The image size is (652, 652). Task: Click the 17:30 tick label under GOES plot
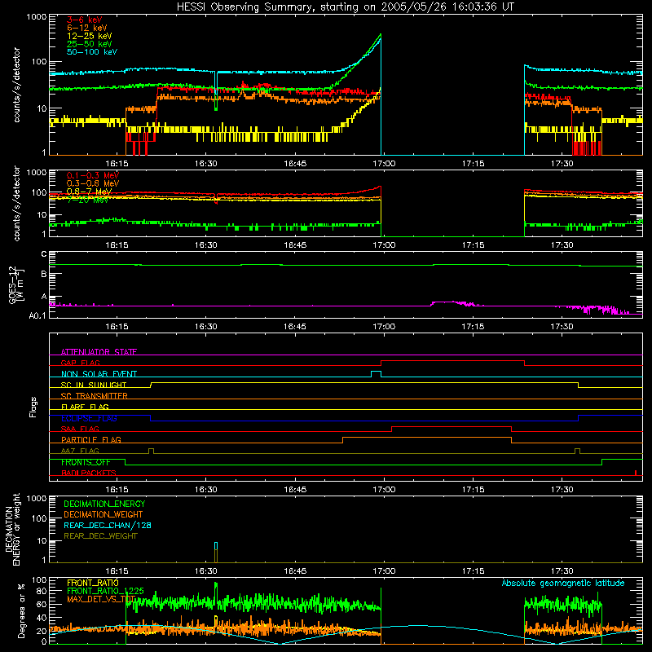[x=562, y=327]
